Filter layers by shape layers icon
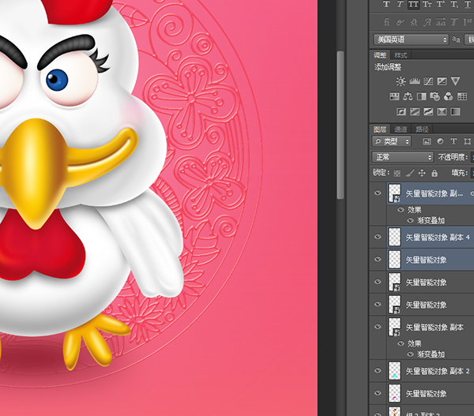 (468, 141)
